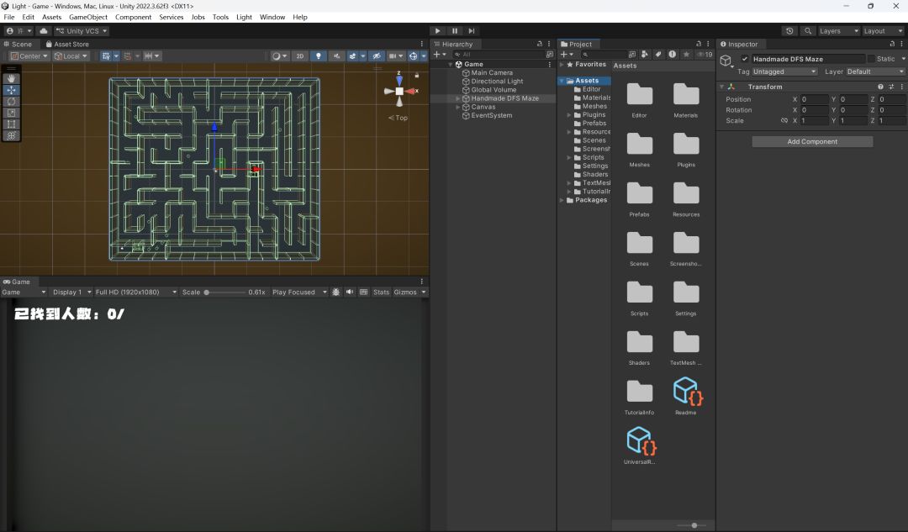Open the Layers dropdown
Screen dimensions: 908x532
[838, 31]
